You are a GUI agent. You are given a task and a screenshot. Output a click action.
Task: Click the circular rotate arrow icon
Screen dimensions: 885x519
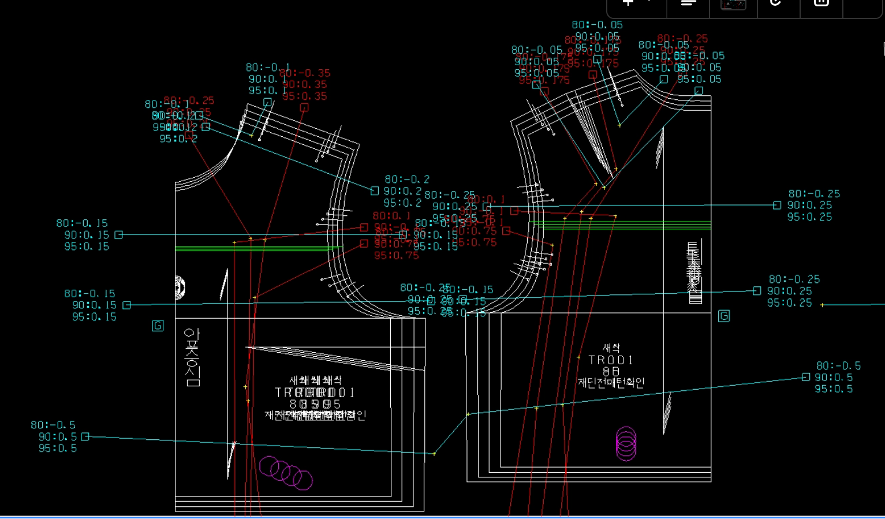(x=775, y=3)
